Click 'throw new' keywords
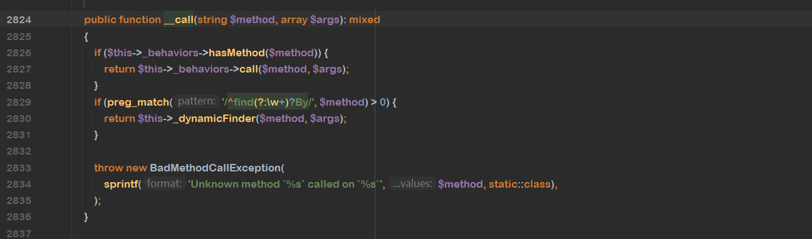The width and height of the screenshot is (812, 239). click(x=120, y=168)
